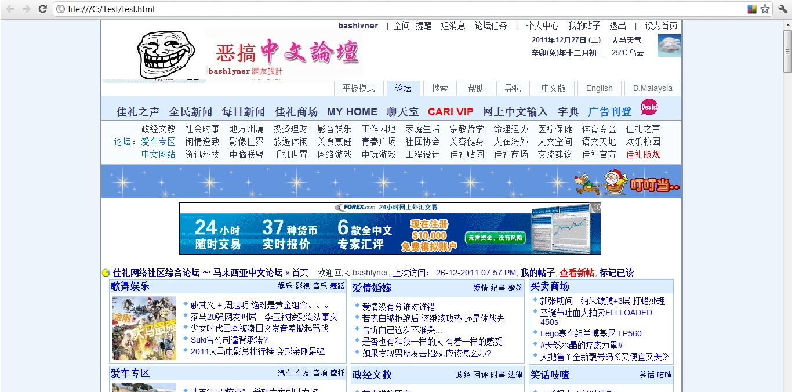Open the 个人中心 menu
792x392 pixels.
click(x=542, y=26)
